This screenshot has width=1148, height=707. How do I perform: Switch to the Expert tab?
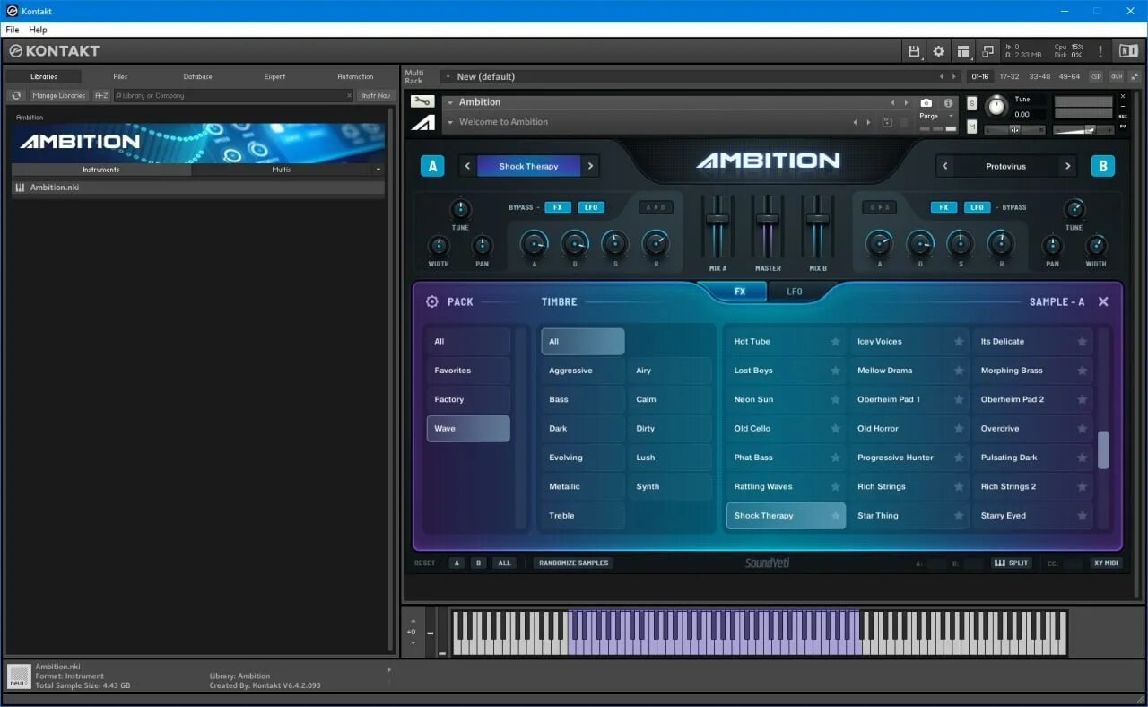(x=274, y=76)
